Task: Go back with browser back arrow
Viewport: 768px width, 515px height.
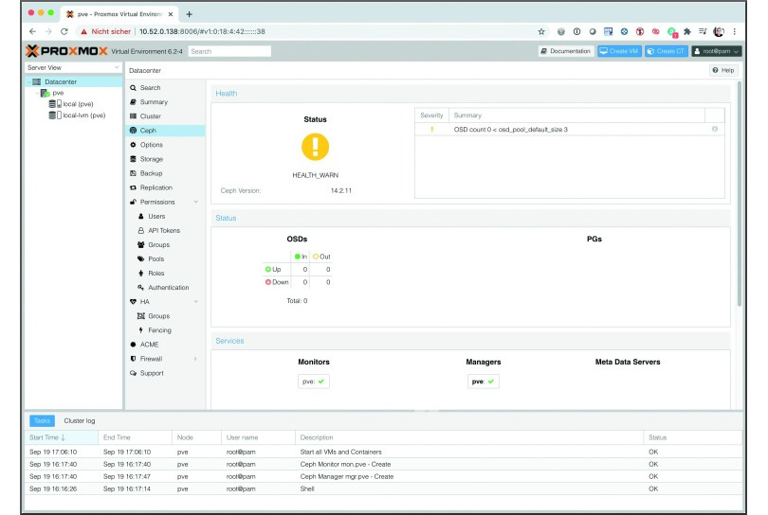Action: 33,31
